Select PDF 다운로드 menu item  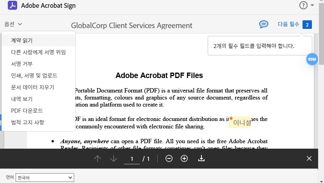[38, 111]
